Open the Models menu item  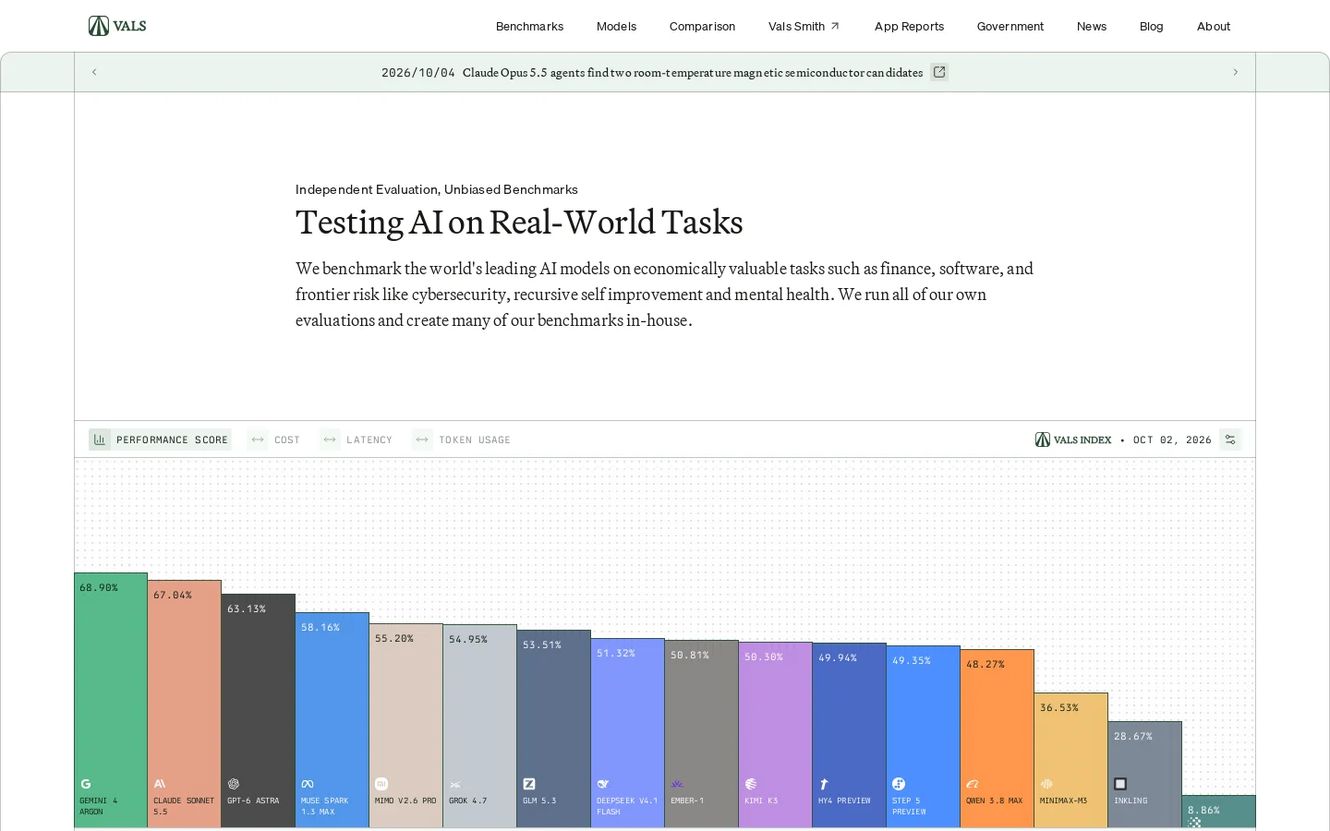pyautogui.click(x=616, y=26)
